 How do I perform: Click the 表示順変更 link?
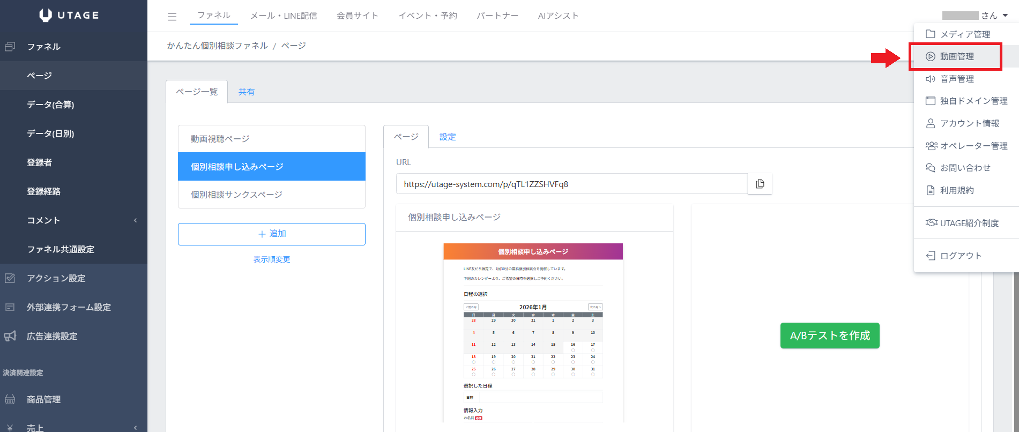(x=272, y=259)
